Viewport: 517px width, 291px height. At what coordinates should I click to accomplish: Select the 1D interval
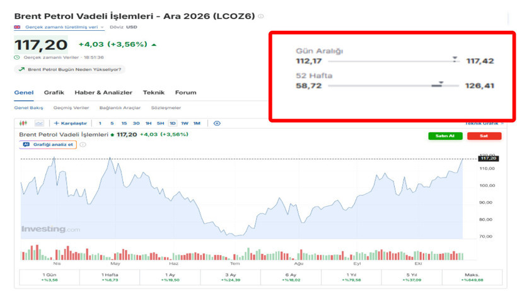coord(173,123)
